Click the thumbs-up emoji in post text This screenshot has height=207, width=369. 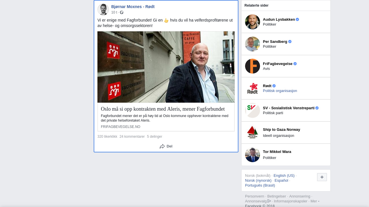166,20
